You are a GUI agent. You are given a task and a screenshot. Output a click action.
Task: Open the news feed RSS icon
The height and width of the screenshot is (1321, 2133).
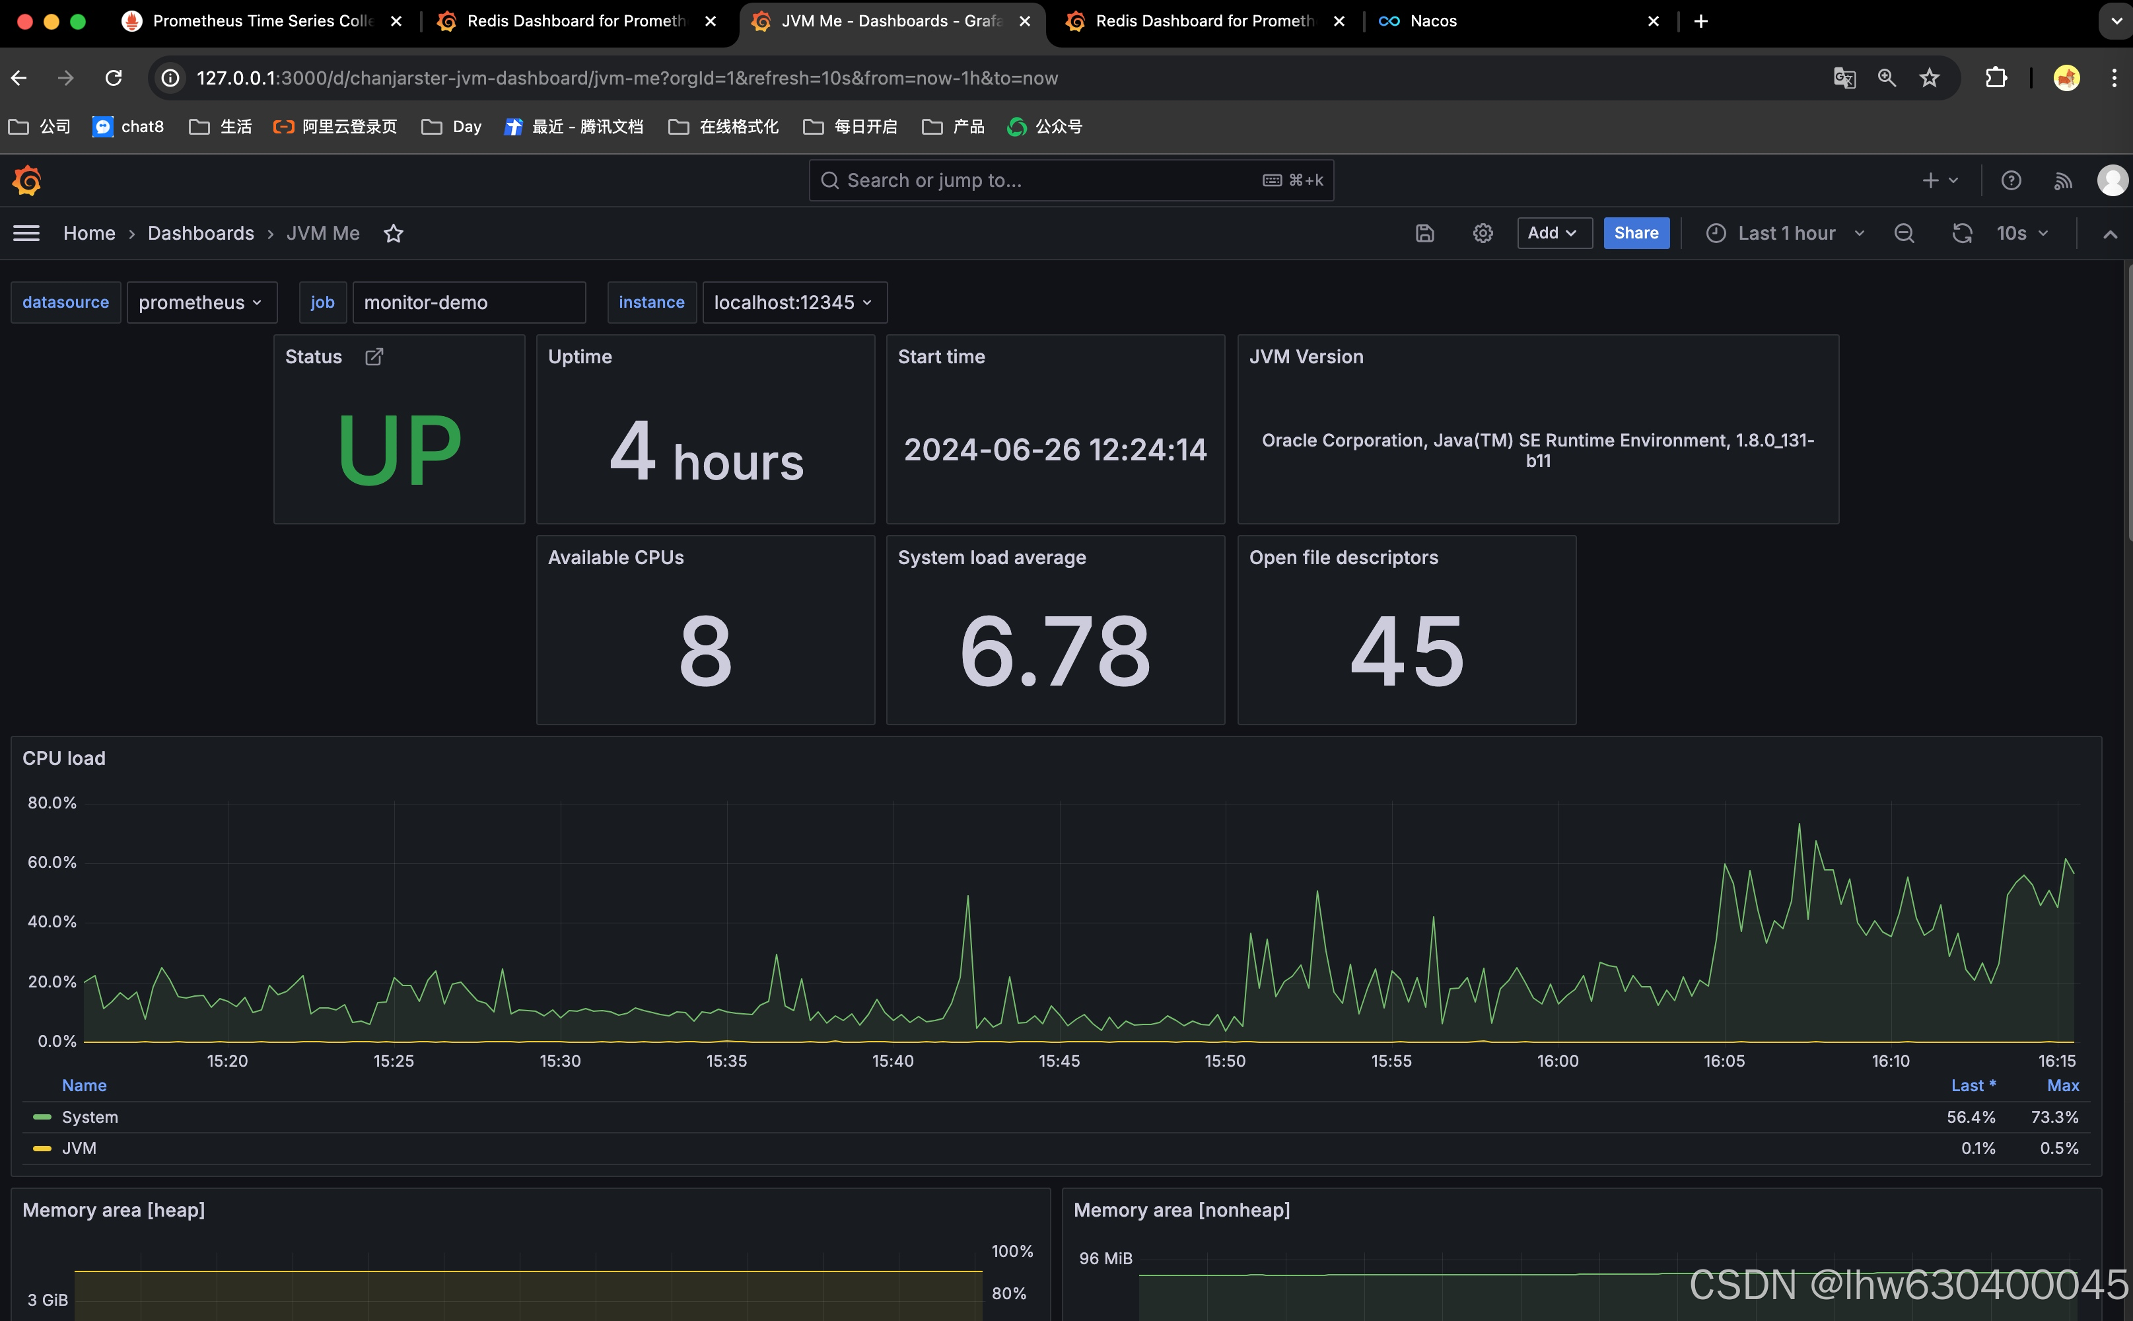(2062, 181)
